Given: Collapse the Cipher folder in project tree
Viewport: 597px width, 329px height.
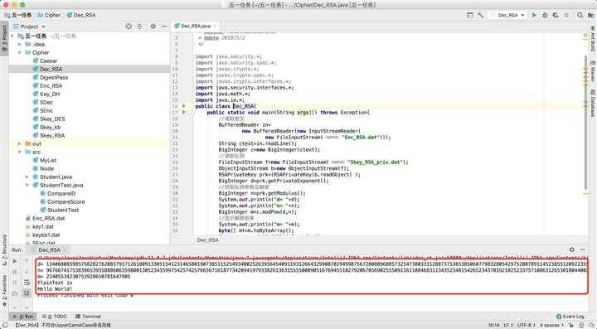Looking at the screenshot, I should (x=19, y=52).
